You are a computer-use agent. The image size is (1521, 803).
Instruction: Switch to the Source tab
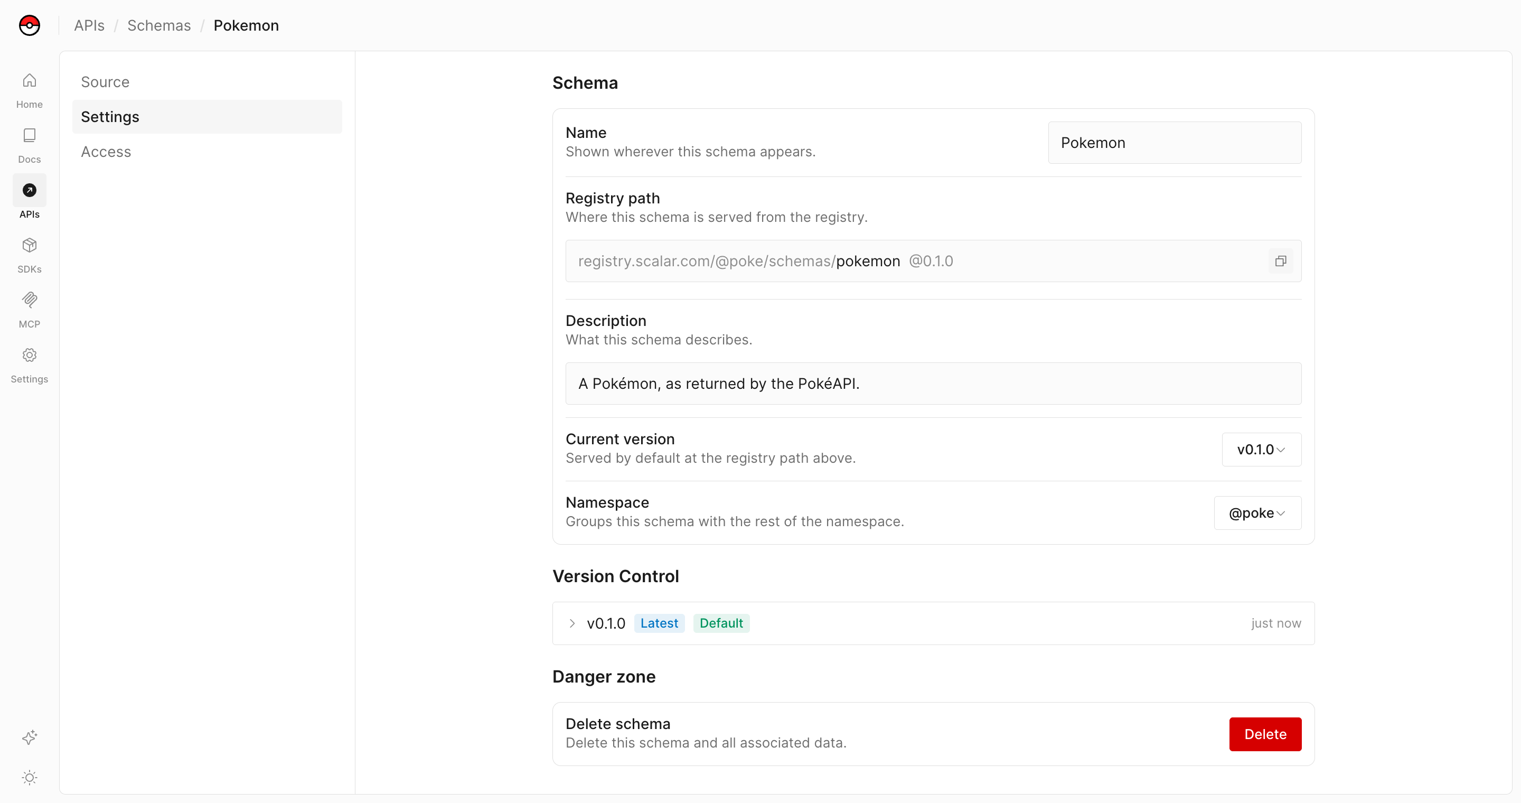click(206, 82)
